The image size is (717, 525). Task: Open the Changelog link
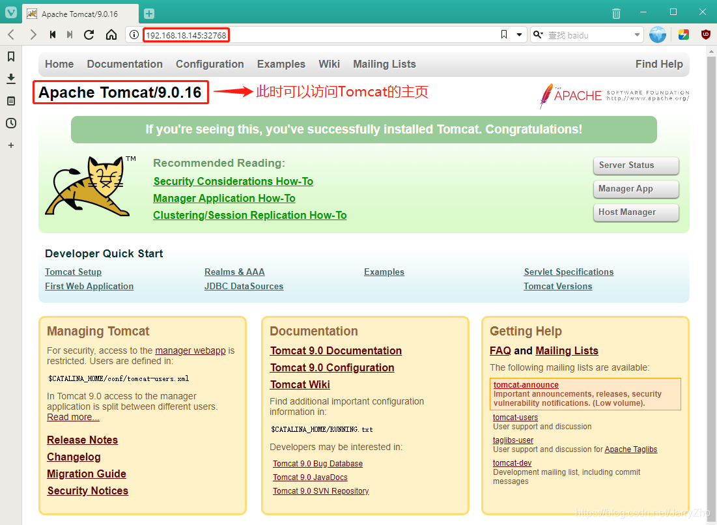pos(74,457)
